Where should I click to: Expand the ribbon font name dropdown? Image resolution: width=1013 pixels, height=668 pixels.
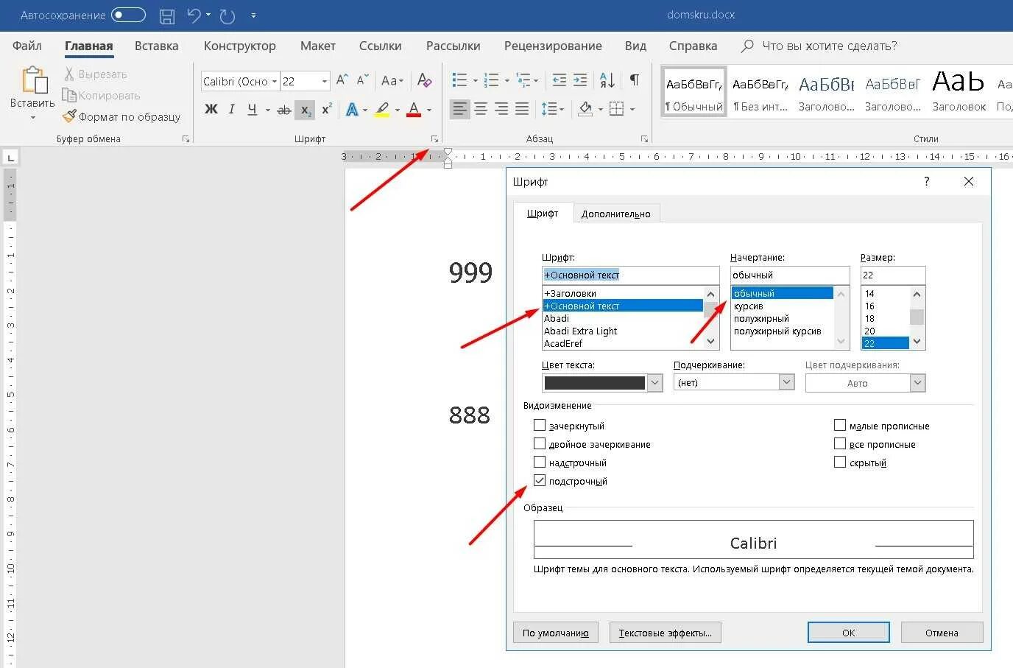pyautogui.click(x=275, y=81)
